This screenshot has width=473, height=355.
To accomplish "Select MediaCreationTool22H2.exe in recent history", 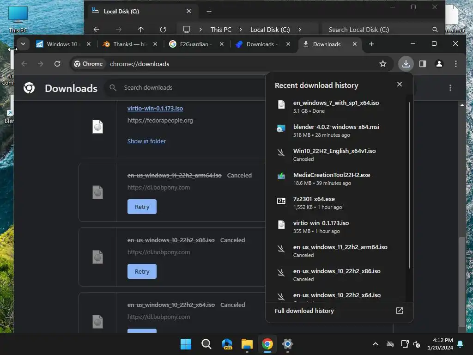I will 336,179.
